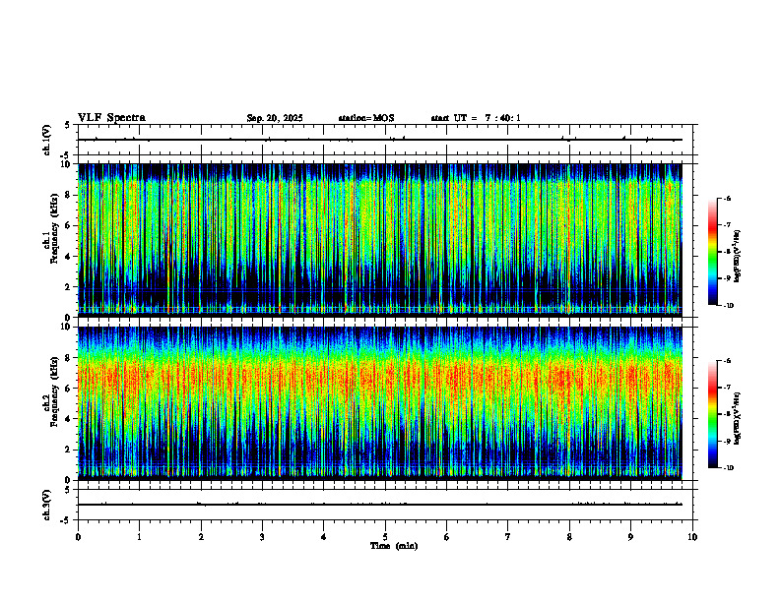Click the '10' tick label on the time axis
Image resolution: width=780 pixels, height=602 pixels.
692,537
